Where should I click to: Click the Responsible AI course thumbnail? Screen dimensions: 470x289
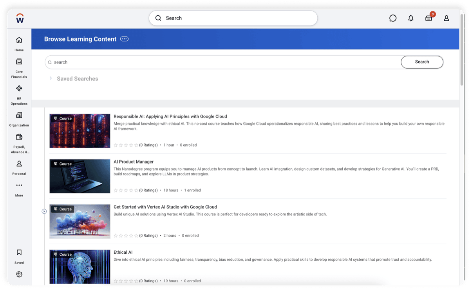pyautogui.click(x=80, y=131)
